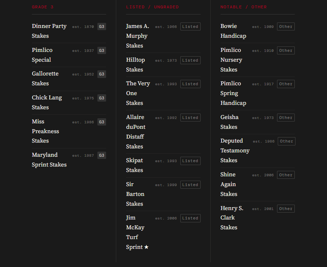Open the Pimlico Special entry
This screenshot has height=267, width=327.
pyautogui.click(x=42, y=55)
